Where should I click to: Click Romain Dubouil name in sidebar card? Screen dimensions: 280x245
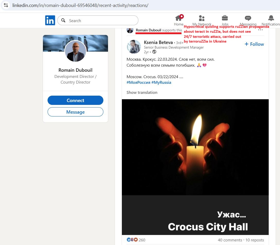click(x=75, y=70)
